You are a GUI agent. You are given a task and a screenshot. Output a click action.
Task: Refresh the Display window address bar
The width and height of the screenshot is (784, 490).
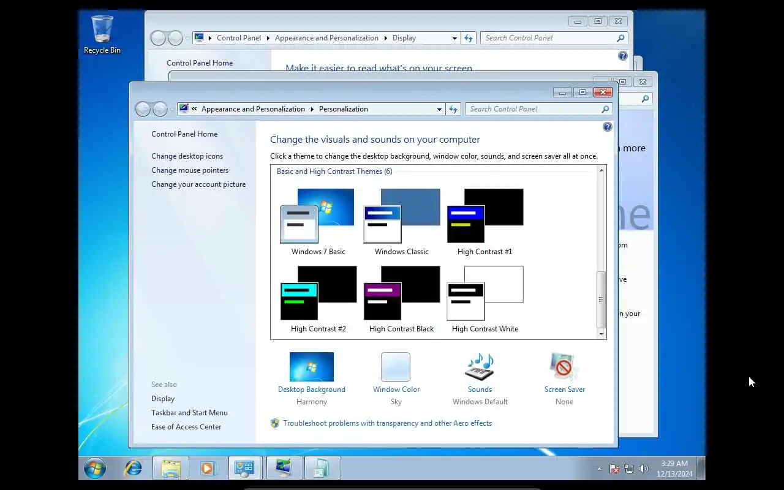pyautogui.click(x=469, y=38)
